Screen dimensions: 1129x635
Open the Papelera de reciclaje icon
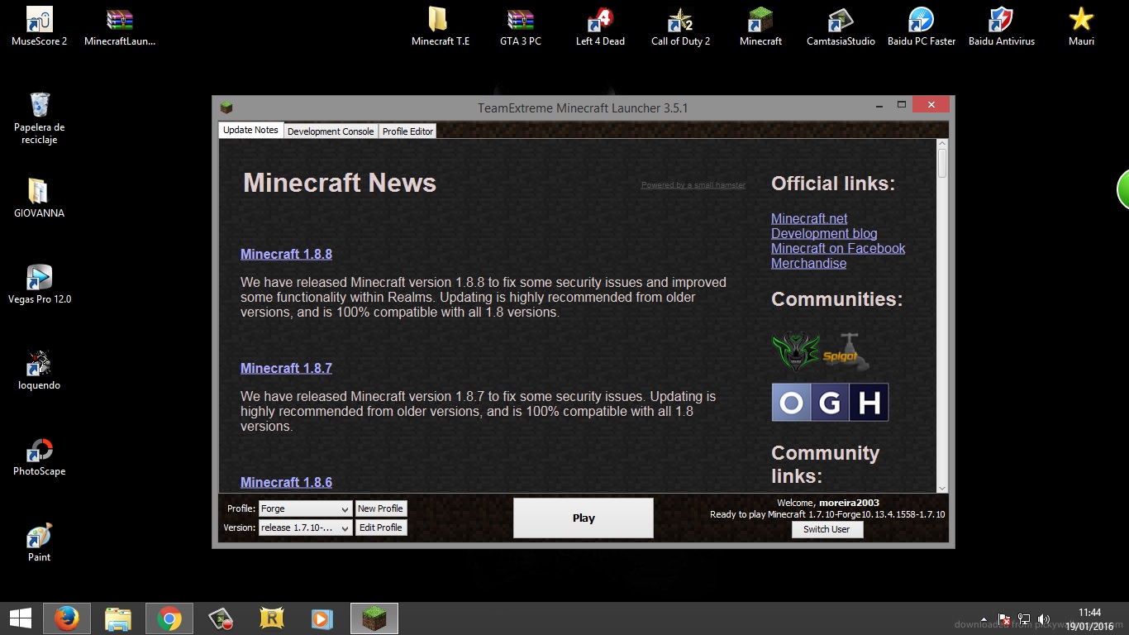pos(39,117)
